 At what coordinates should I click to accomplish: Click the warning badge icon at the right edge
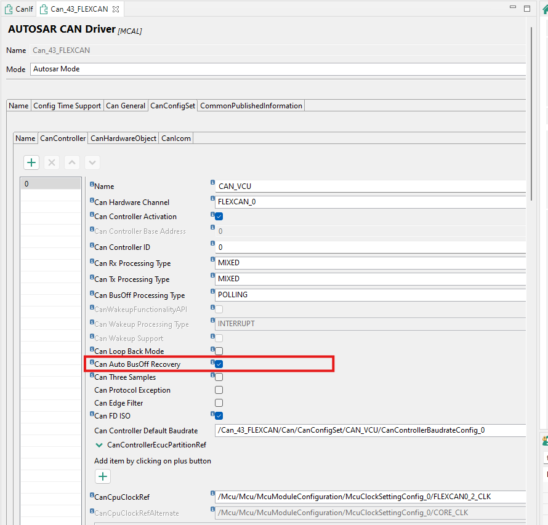click(543, 441)
